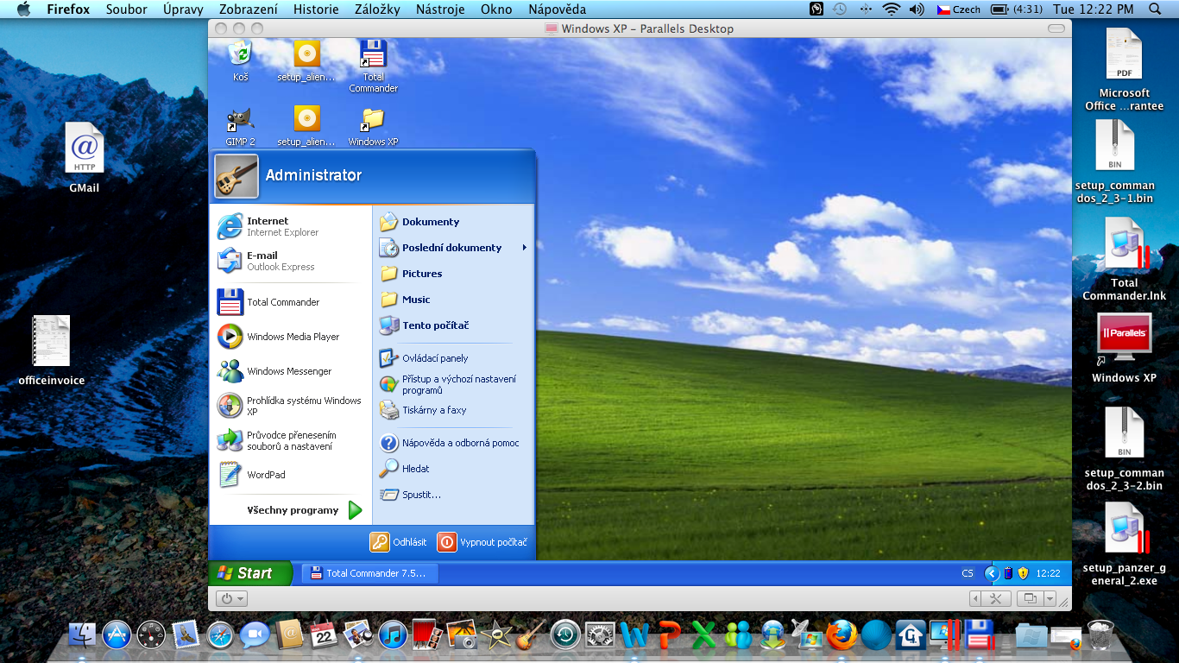Open Koš recycle bin on XP desktop

[240, 60]
